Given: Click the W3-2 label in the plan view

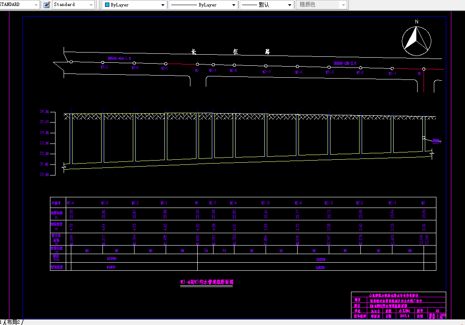Looking at the screenshot, I should [135, 67].
